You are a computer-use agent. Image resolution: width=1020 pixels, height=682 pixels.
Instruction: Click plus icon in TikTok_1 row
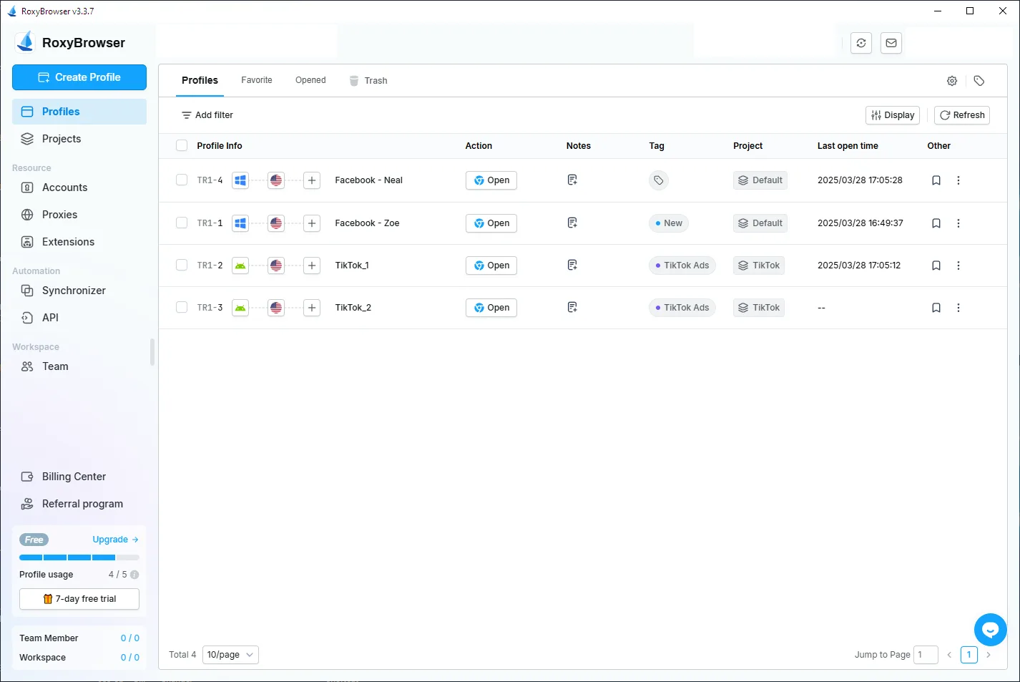(312, 266)
